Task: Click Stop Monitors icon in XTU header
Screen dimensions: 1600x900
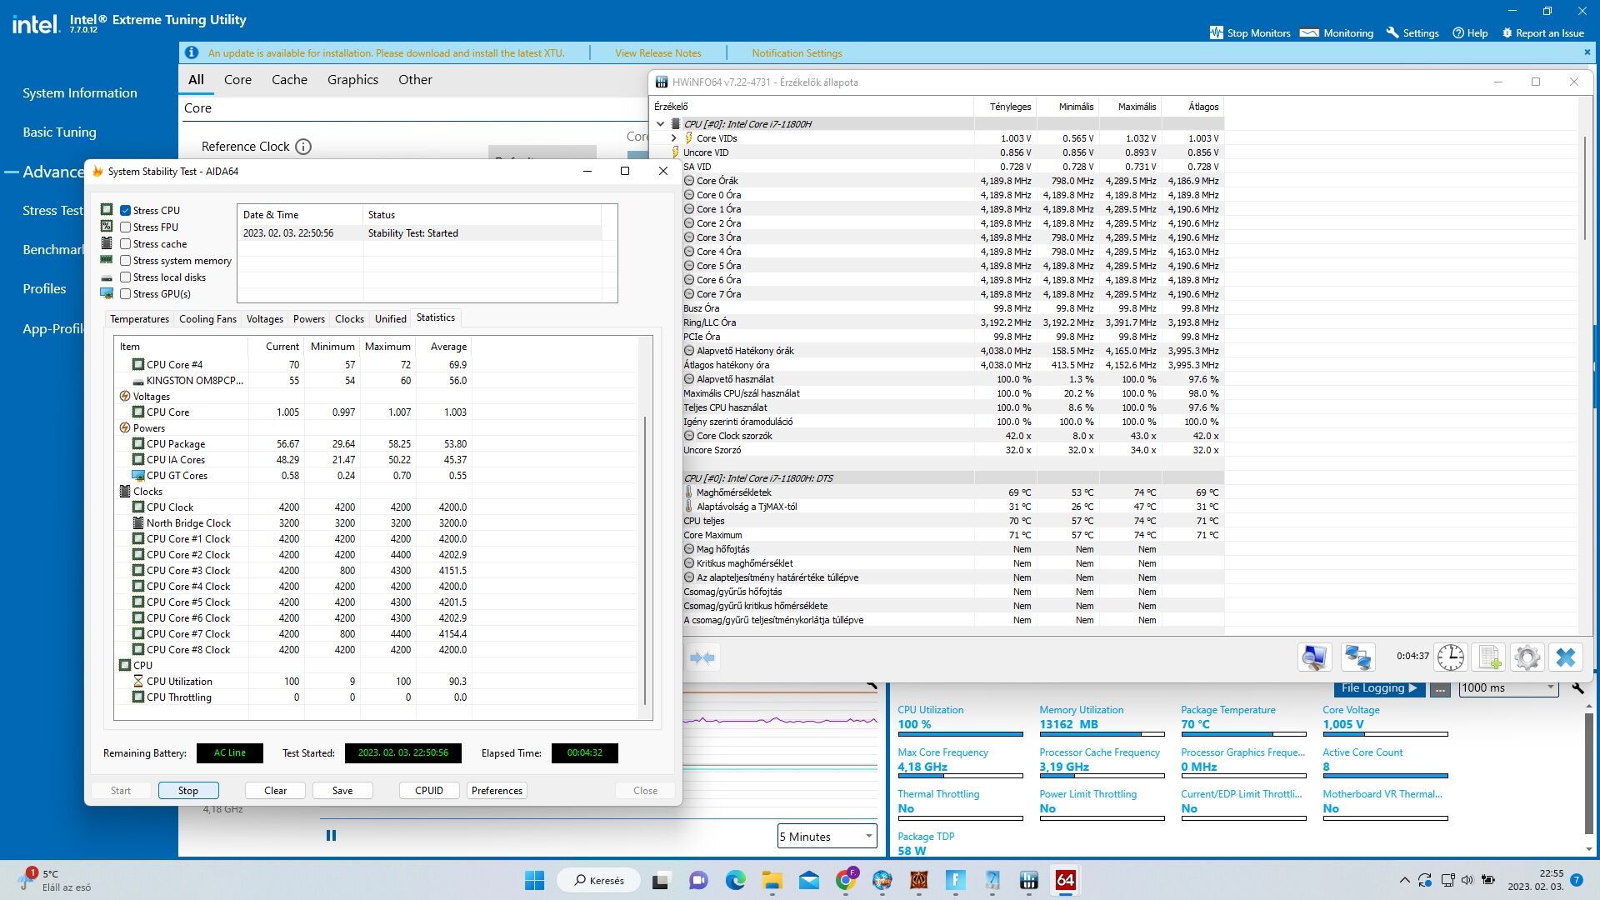Action: pos(1216,32)
